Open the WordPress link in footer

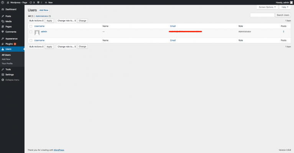pos(59,150)
